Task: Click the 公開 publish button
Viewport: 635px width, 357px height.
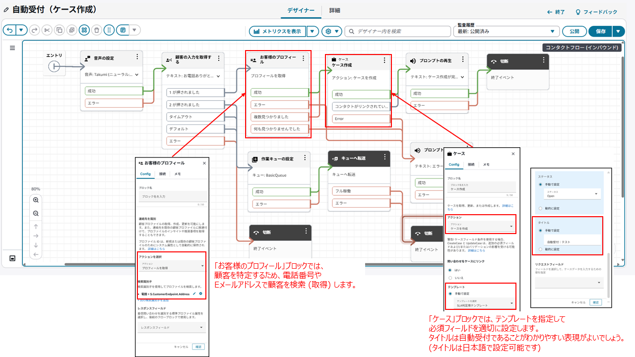Action: (x=574, y=31)
